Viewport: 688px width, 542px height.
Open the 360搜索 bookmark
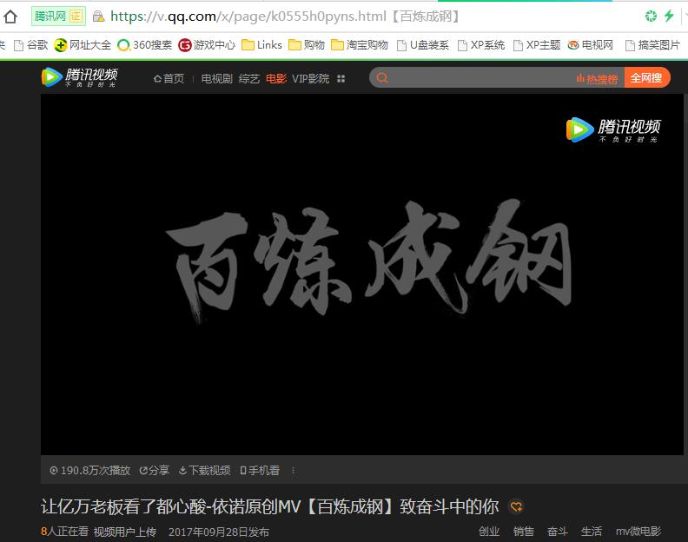145,45
